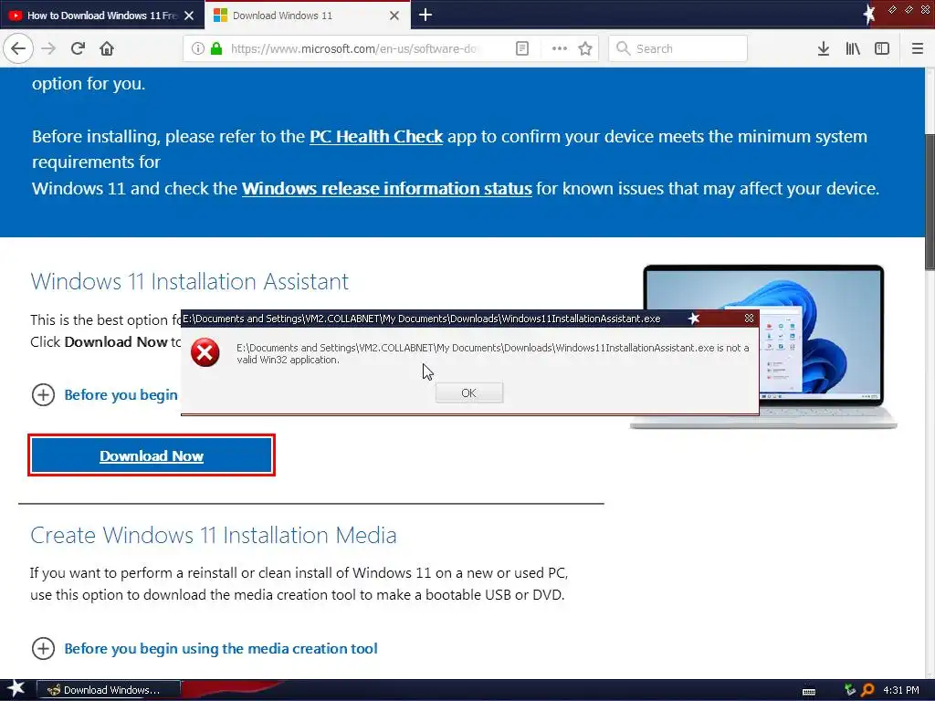Click the forward navigation arrow

[48, 48]
